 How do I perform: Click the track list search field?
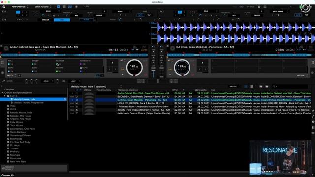pos(290,87)
